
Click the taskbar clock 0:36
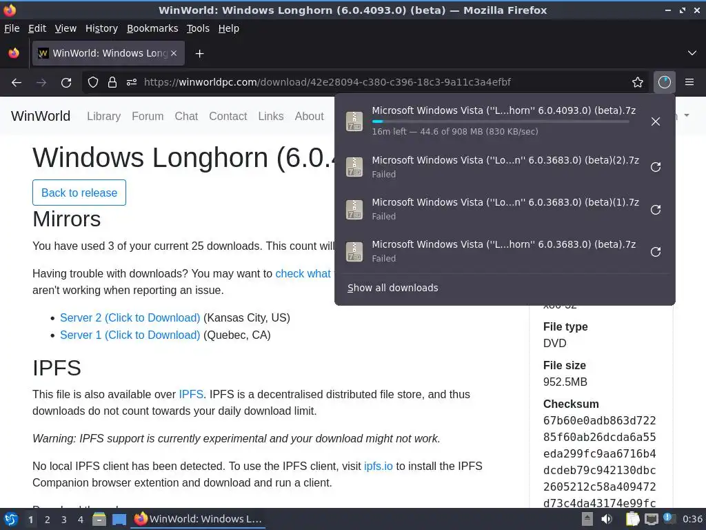click(x=692, y=519)
